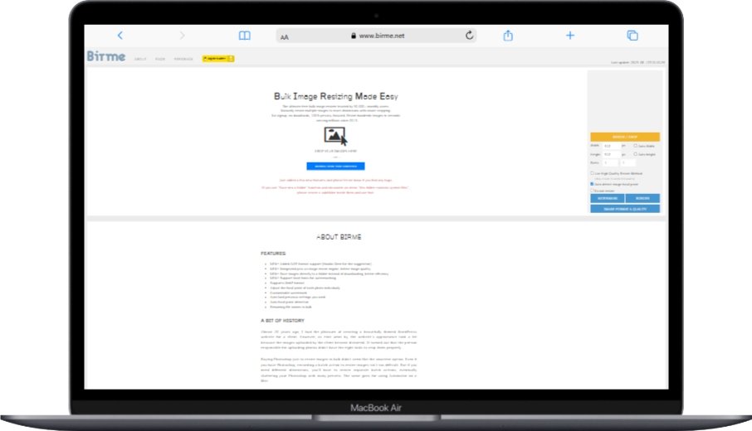Click the first Ratio input box
Screen dimensions: 752x431
[611, 162]
